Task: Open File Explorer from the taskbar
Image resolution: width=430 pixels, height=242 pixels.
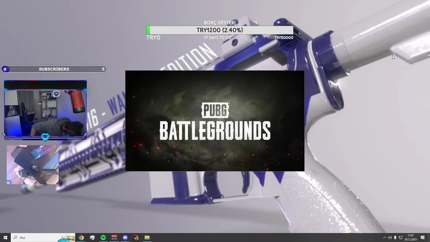Action: click(x=147, y=238)
